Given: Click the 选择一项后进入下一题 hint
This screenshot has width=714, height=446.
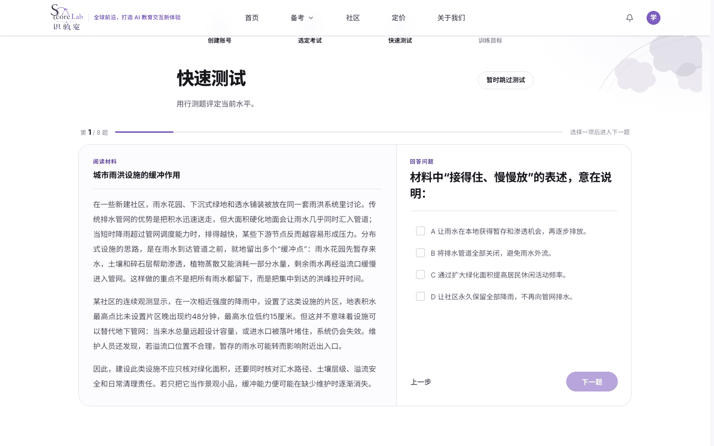Looking at the screenshot, I should [600, 132].
